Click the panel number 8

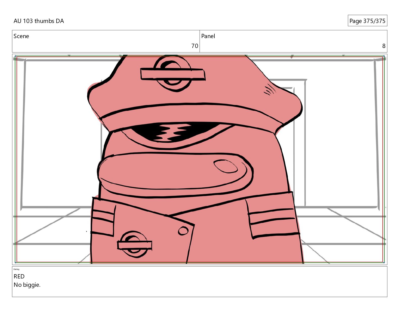[x=384, y=46]
